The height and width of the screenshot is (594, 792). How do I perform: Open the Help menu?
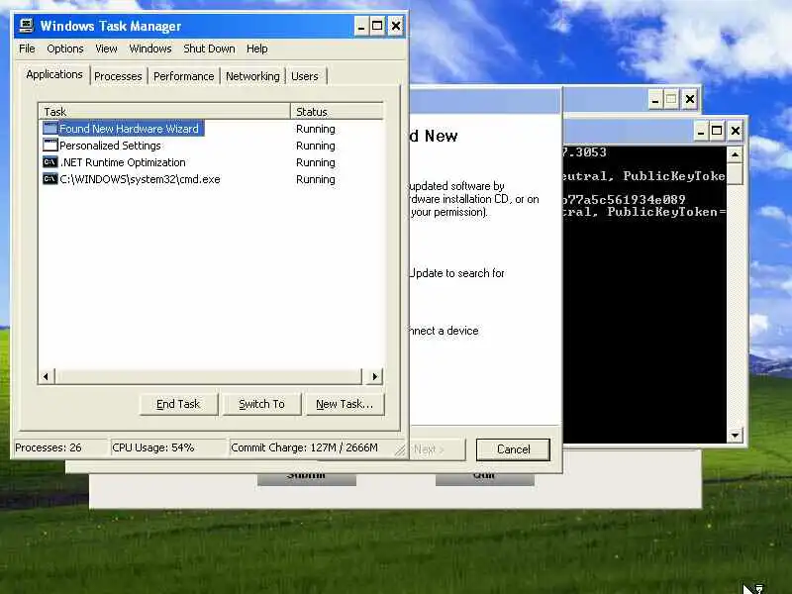(x=257, y=49)
